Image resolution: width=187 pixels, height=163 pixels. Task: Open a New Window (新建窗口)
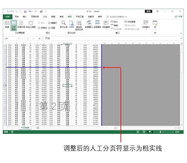(89, 25)
